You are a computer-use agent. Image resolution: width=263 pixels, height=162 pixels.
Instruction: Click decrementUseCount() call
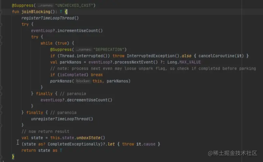89,100
